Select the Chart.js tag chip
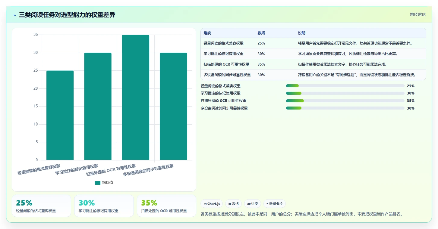438x229 pixels. (x=212, y=204)
